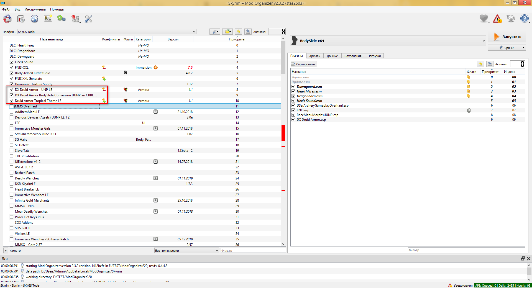532x288 pixels.
Task: Open the Nexus globe icon
Action: tap(34, 19)
